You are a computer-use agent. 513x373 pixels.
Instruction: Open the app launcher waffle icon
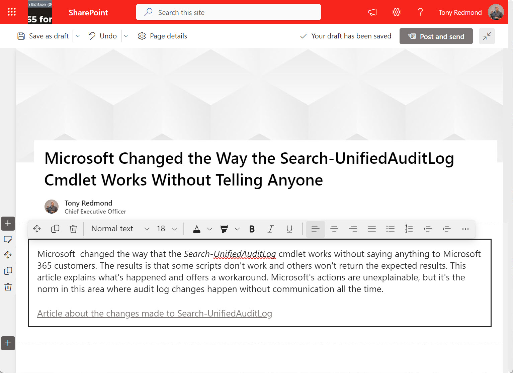point(12,12)
